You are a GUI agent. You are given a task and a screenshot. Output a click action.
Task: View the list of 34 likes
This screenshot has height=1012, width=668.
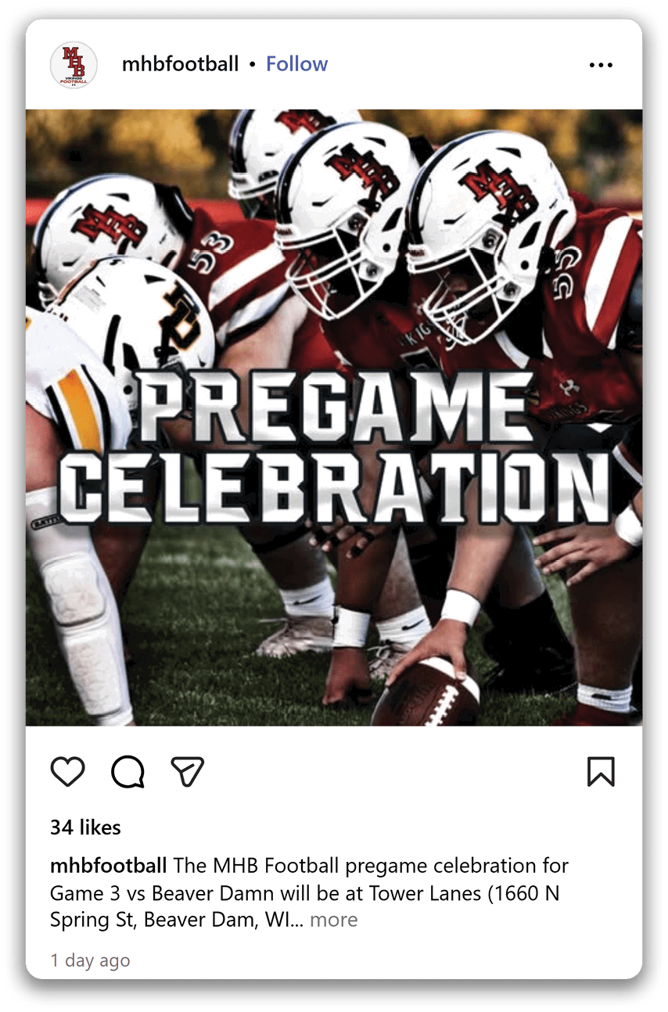coord(85,827)
